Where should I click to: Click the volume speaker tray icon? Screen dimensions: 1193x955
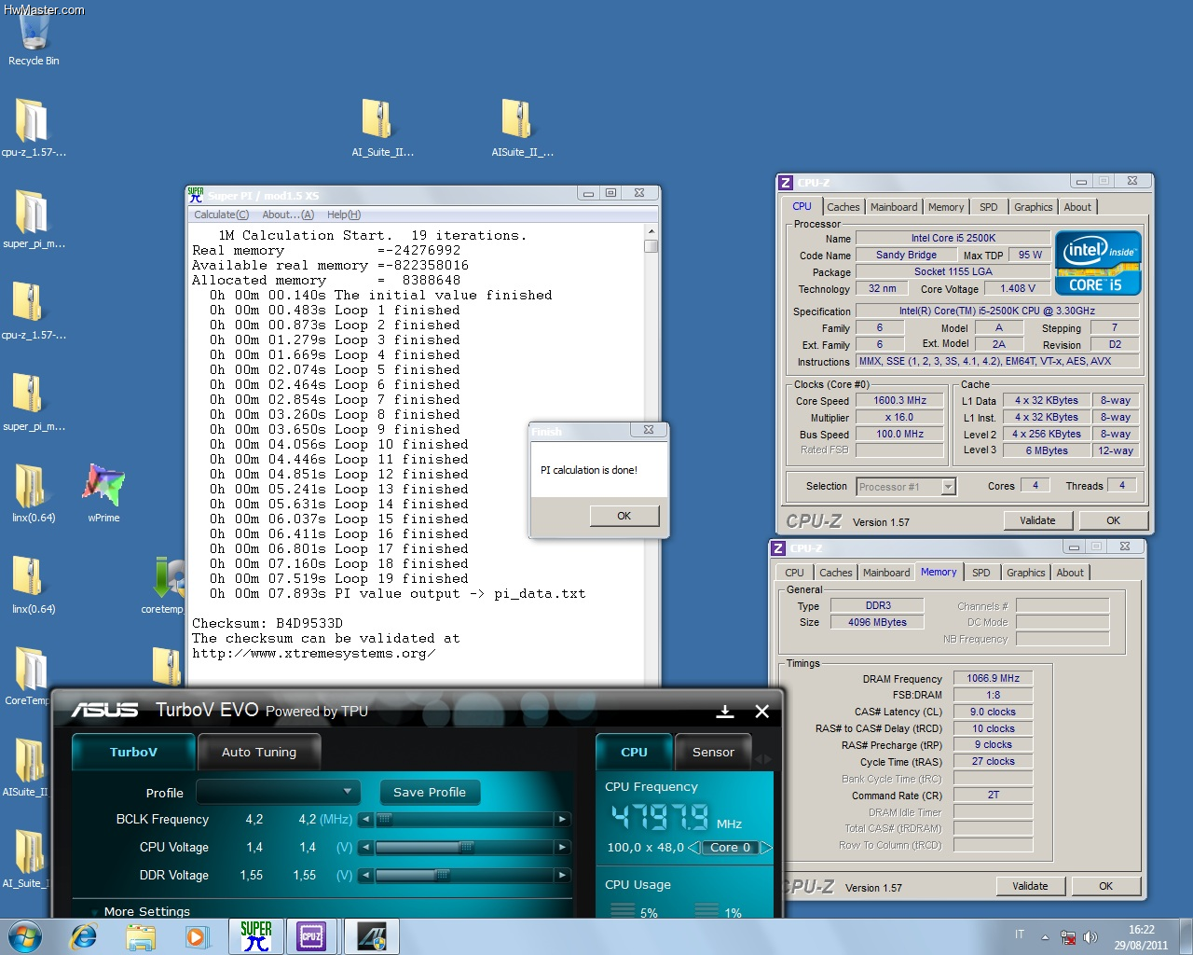pos(1090,936)
